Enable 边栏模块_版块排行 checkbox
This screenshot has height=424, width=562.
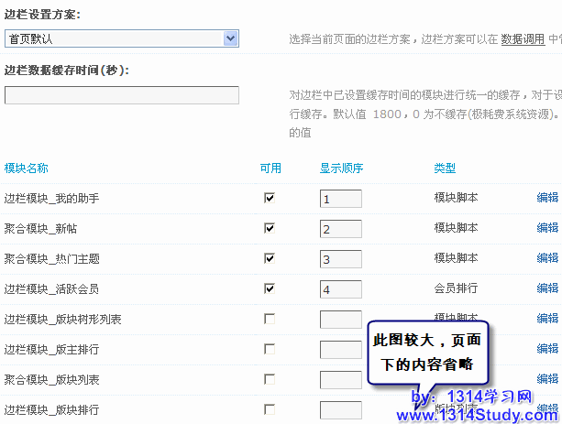270,409
